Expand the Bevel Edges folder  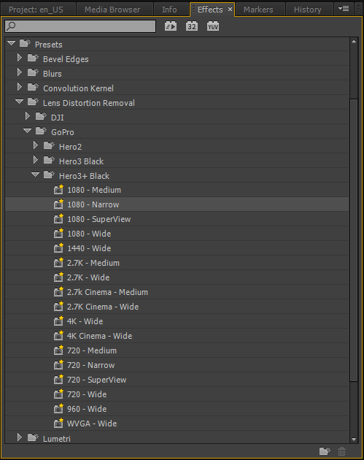[20, 58]
